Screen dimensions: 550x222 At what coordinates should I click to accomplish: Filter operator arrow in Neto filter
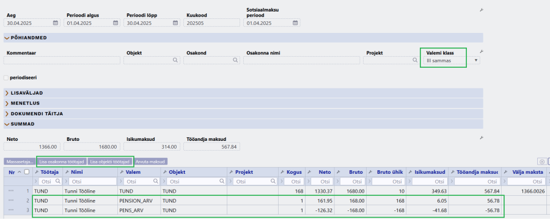coord(308,181)
